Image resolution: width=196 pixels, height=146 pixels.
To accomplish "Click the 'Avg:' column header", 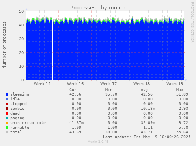I will click(x=146, y=90).
